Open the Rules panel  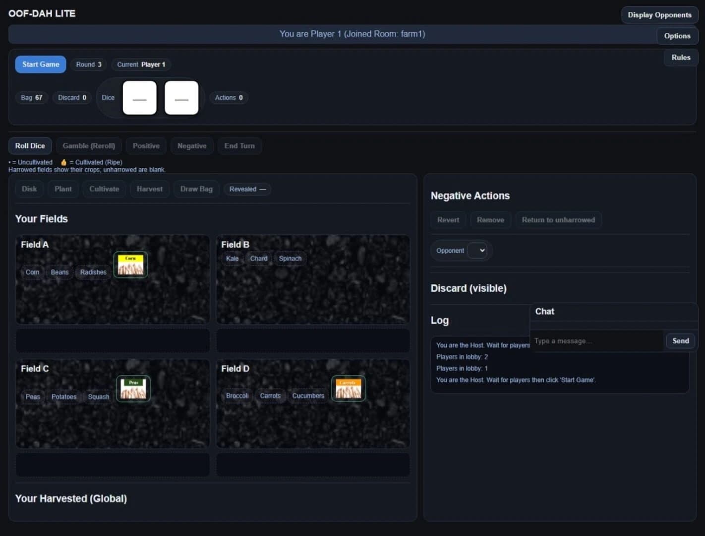(681, 58)
